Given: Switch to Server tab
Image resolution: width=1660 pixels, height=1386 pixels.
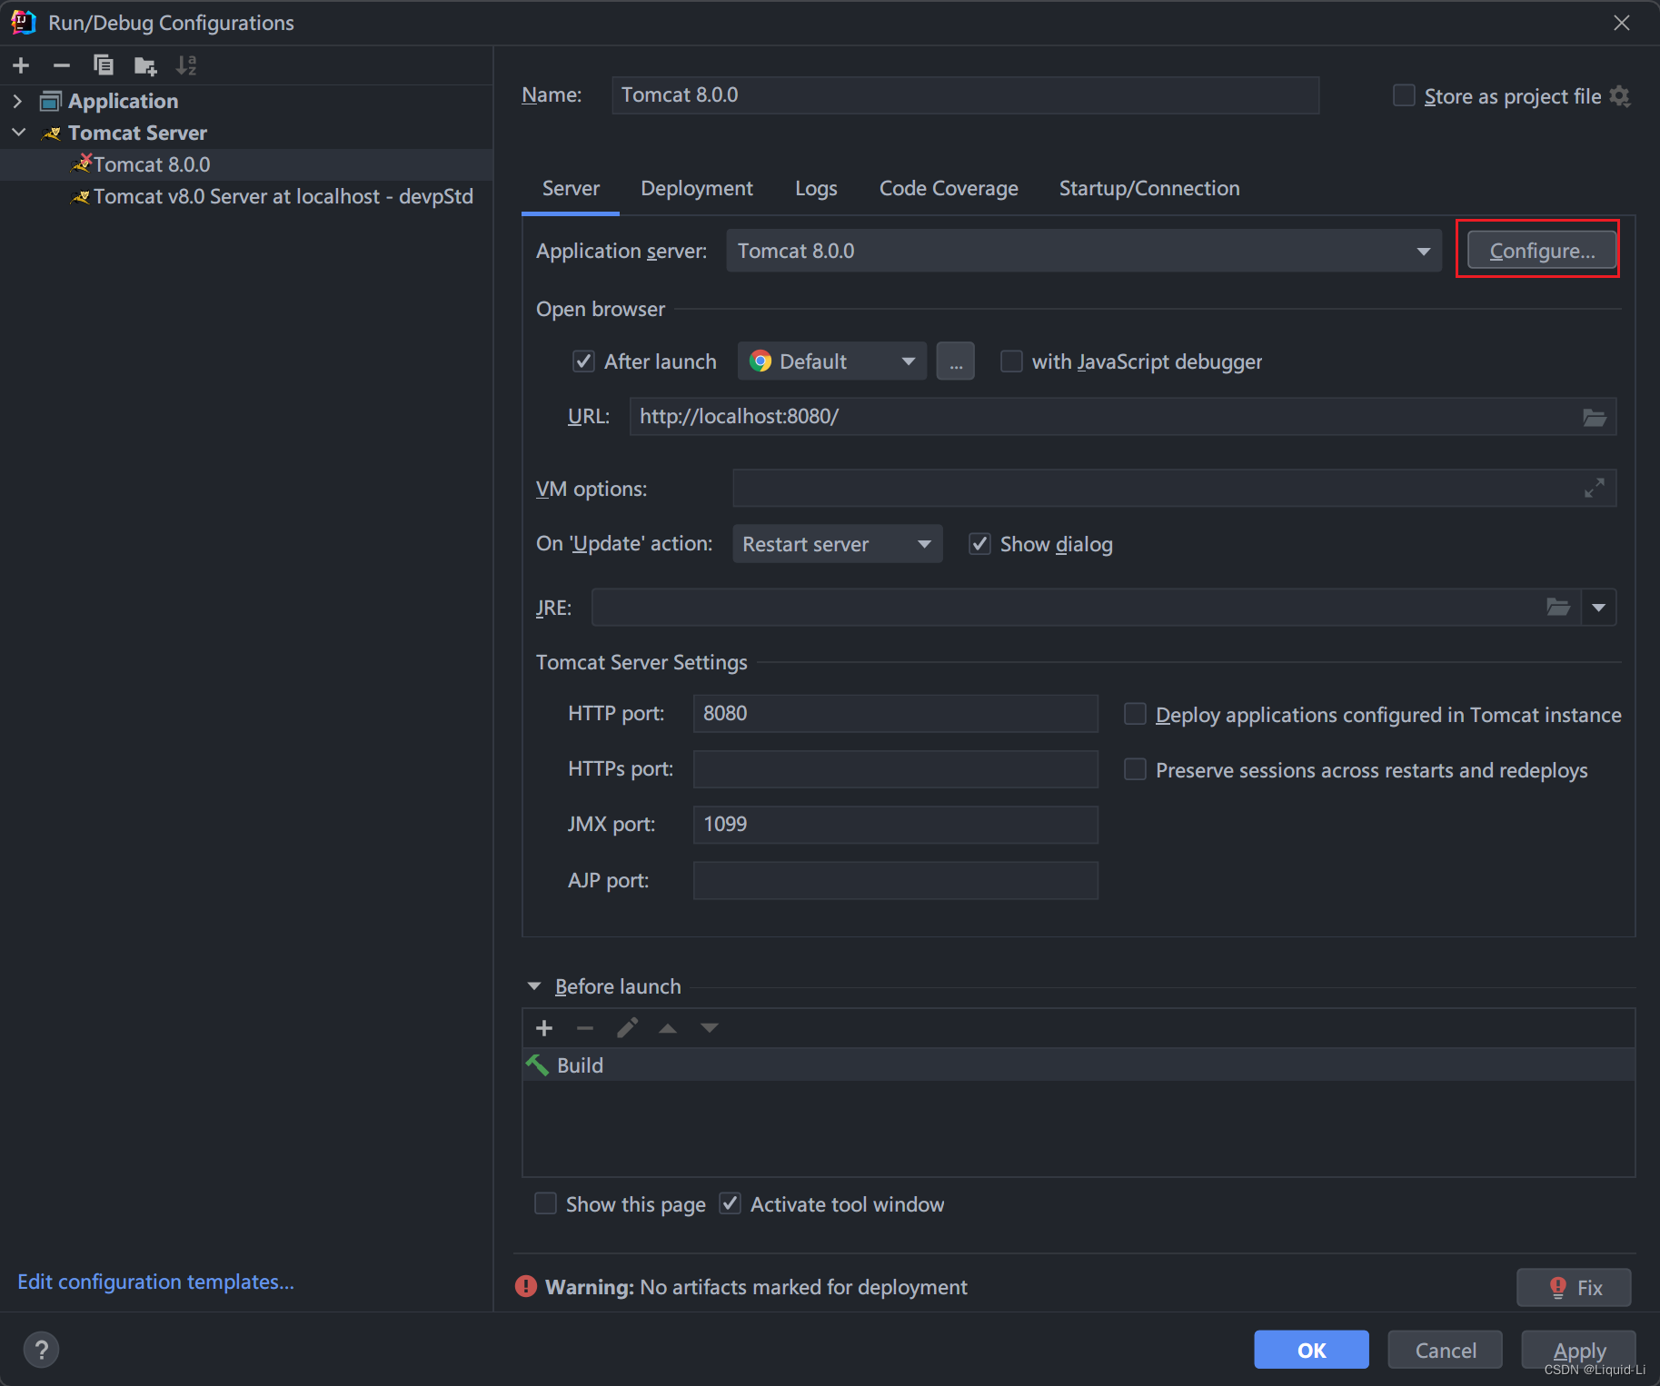Looking at the screenshot, I should pyautogui.click(x=571, y=188).
